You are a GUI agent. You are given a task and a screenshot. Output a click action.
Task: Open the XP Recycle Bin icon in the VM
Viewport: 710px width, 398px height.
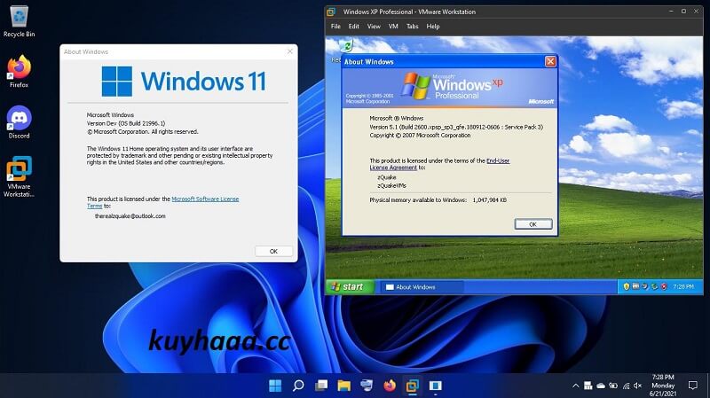pos(346,45)
